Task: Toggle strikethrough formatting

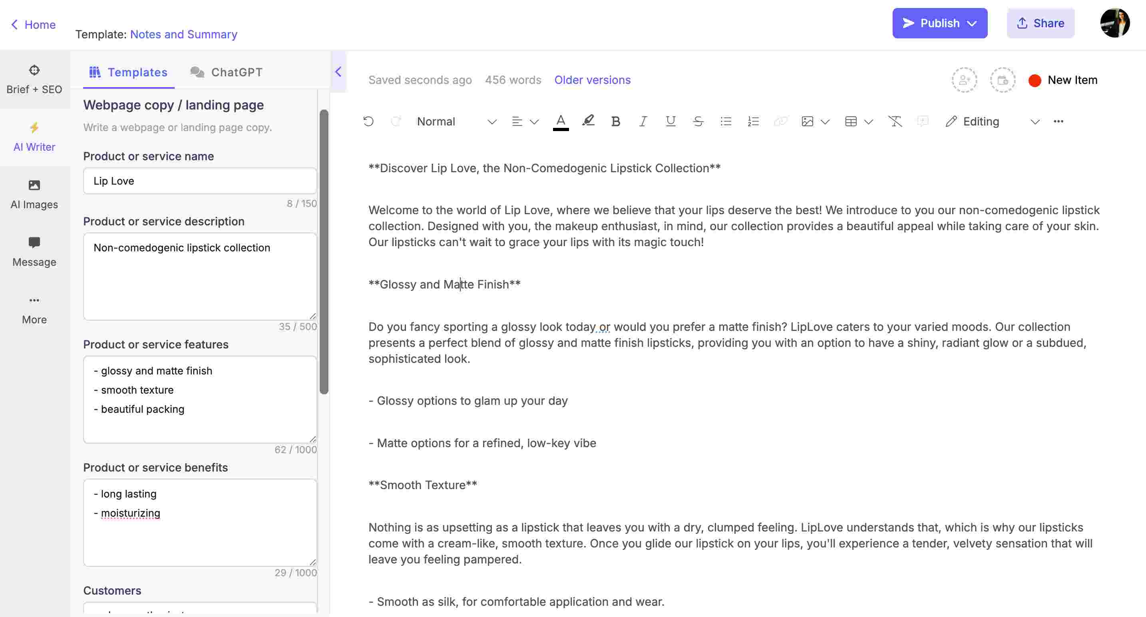Action: [698, 121]
